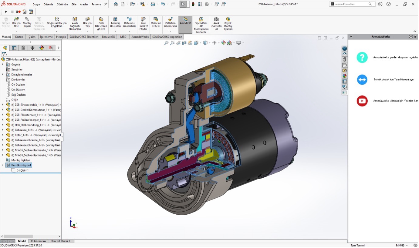The image size is (419, 248).
Task: Undo the last action
Action: pos(163,4)
